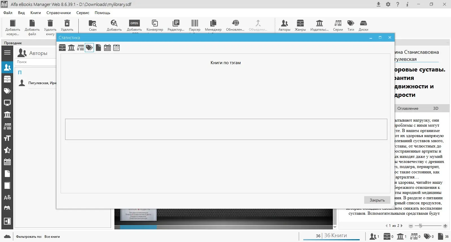Open the Парсер tool
The width and height of the screenshot is (451, 242).
click(x=194, y=25)
